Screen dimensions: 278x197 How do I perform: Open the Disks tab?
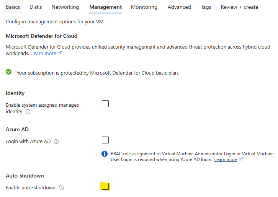tap(36, 7)
